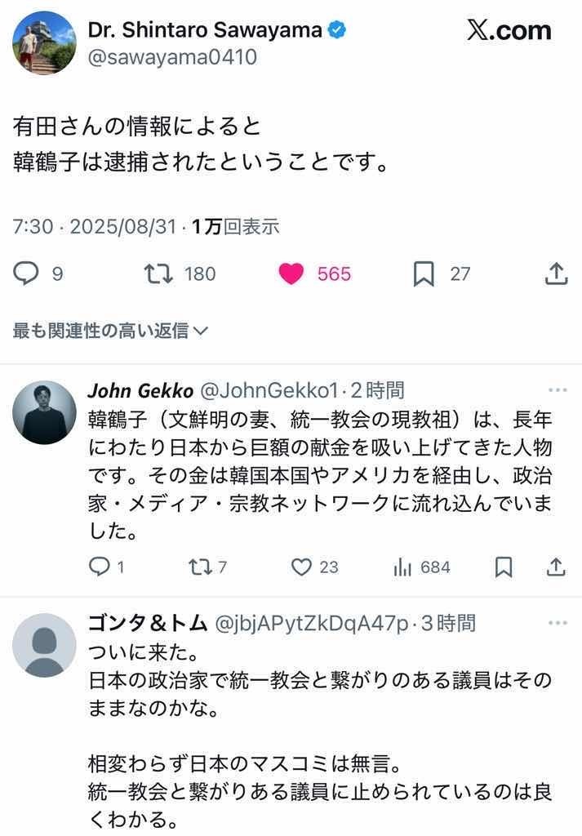
Task: Repost John Gekko's reply
Action: pos(201,567)
